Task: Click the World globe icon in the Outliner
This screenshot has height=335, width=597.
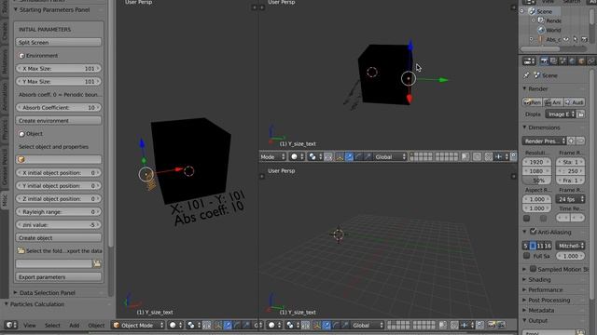Action: tap(541, 30)
